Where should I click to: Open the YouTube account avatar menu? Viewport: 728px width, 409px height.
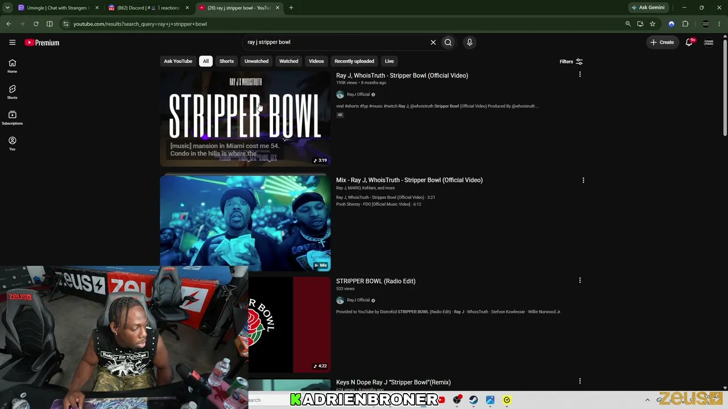[x=709, y=42]
